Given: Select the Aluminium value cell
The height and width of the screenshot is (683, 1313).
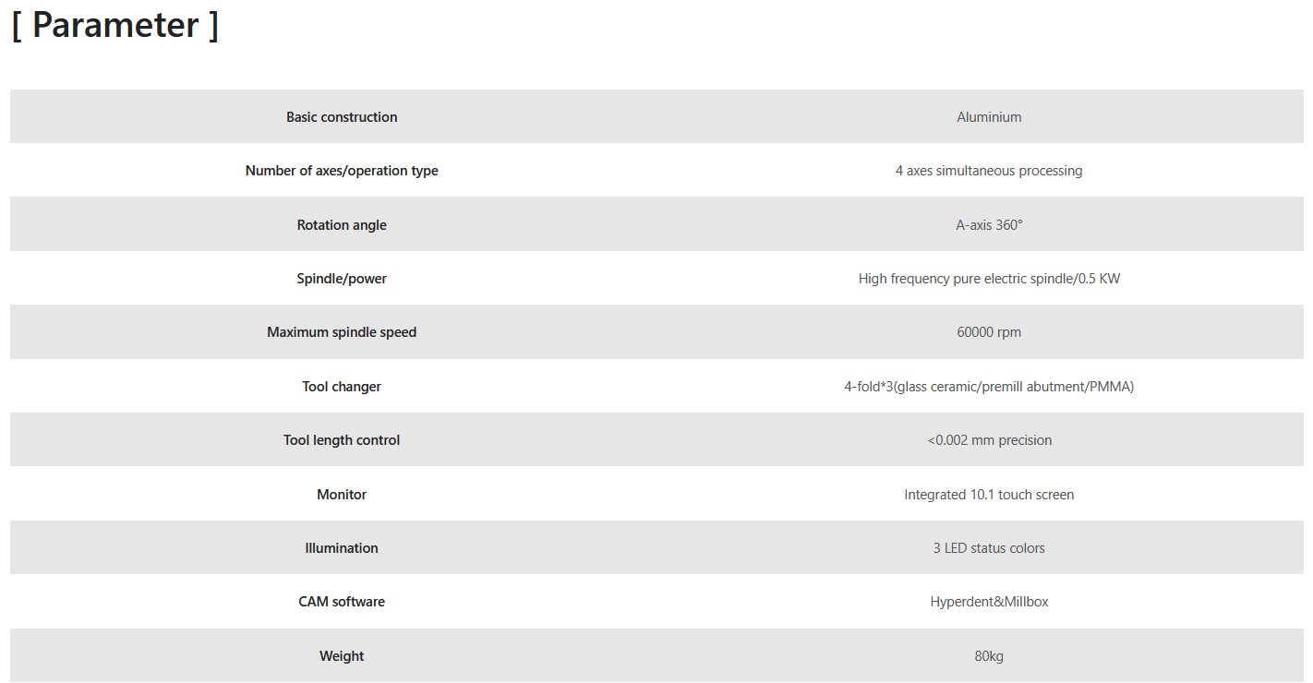Looking at the screenshot, I should pos(989,117).
